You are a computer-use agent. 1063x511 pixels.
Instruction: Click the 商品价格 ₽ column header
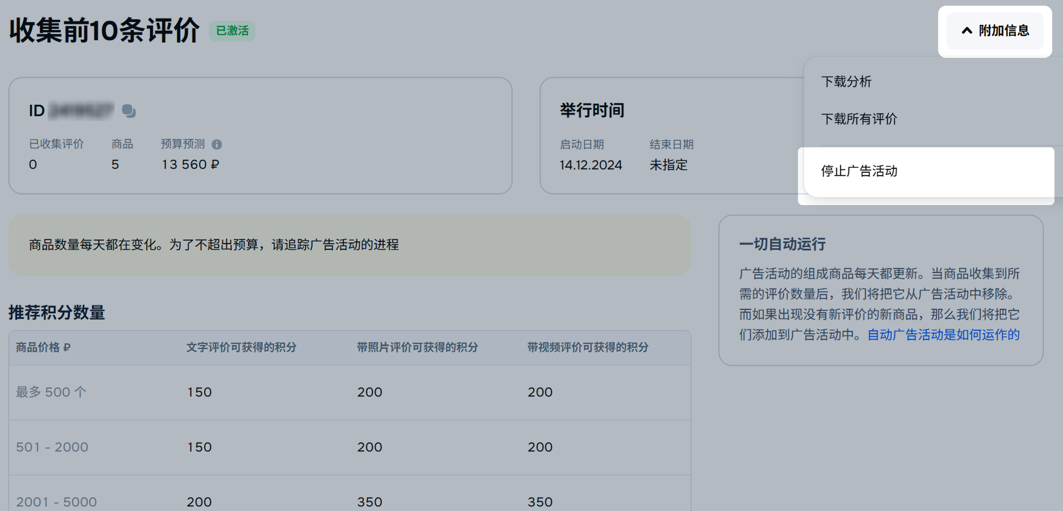pyautogui.click(x=43, y=348)
